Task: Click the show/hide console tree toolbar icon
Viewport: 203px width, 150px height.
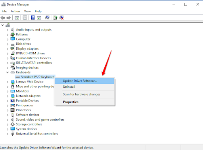Action: coord(17,18)
